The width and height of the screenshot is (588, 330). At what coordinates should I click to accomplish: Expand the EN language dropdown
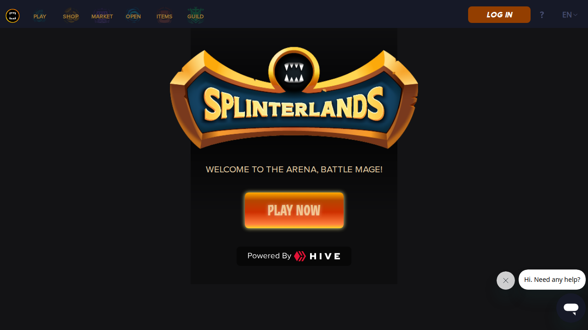570,15
